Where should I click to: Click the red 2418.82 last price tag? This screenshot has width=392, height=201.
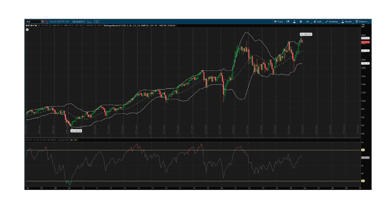point(365,42)
